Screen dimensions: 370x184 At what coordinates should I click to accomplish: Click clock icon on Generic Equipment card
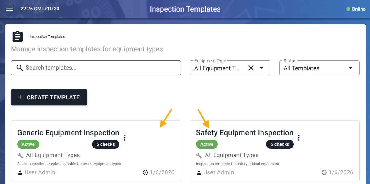[x=145, y=172]
